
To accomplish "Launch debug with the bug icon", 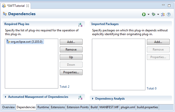I will (153, 14).
